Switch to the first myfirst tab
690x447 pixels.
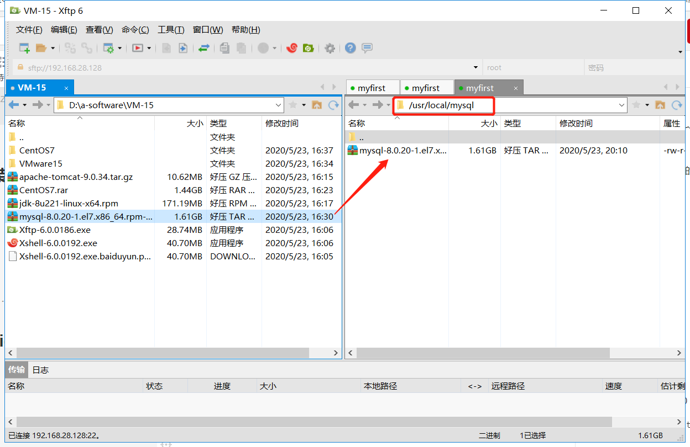point(372,88)
